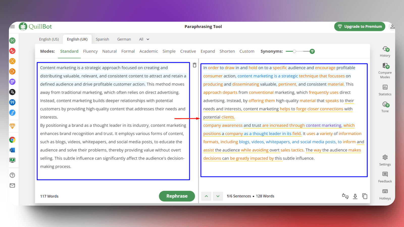Viewport: 404px width, 227px height.
Task: Expand the All languages dropdown
Action: pos(144,39)
